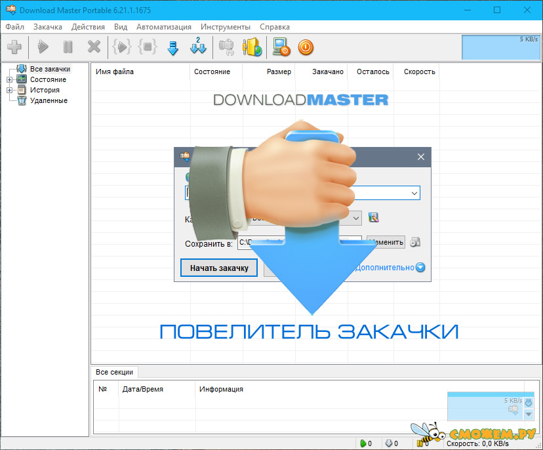Click the gray plugin tool icon in toolbar
Image resolution: width=543 pixels, height=450 pixels.
click(226, 47)
